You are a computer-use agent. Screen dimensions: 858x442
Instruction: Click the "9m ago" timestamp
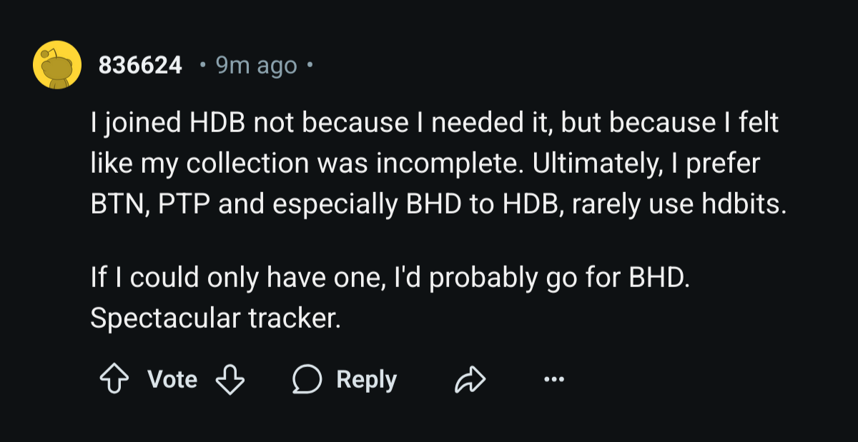coord(256,66)
